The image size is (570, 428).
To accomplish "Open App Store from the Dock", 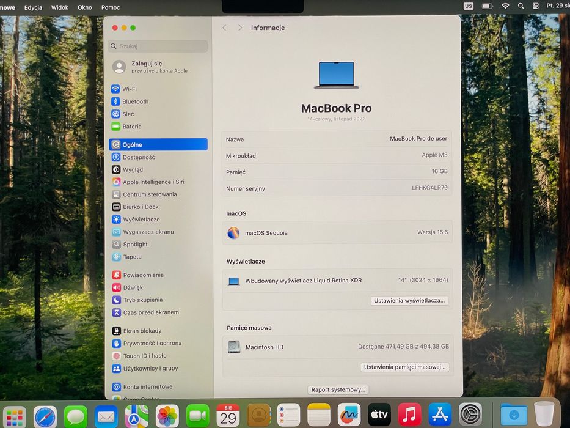I will coord(440,415).
